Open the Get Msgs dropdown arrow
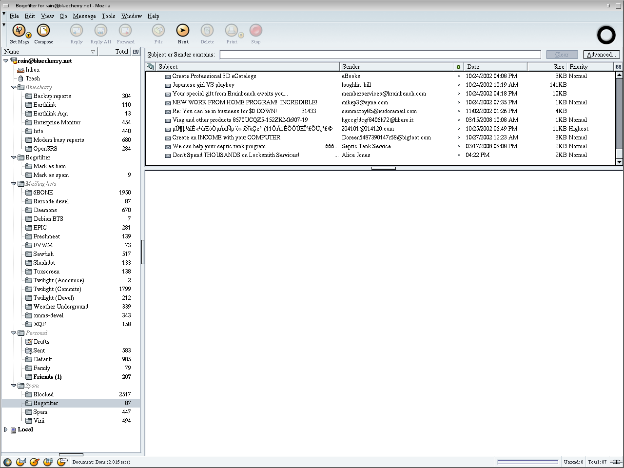The height and width of the screenshot is (468, 624). [29, 35]
